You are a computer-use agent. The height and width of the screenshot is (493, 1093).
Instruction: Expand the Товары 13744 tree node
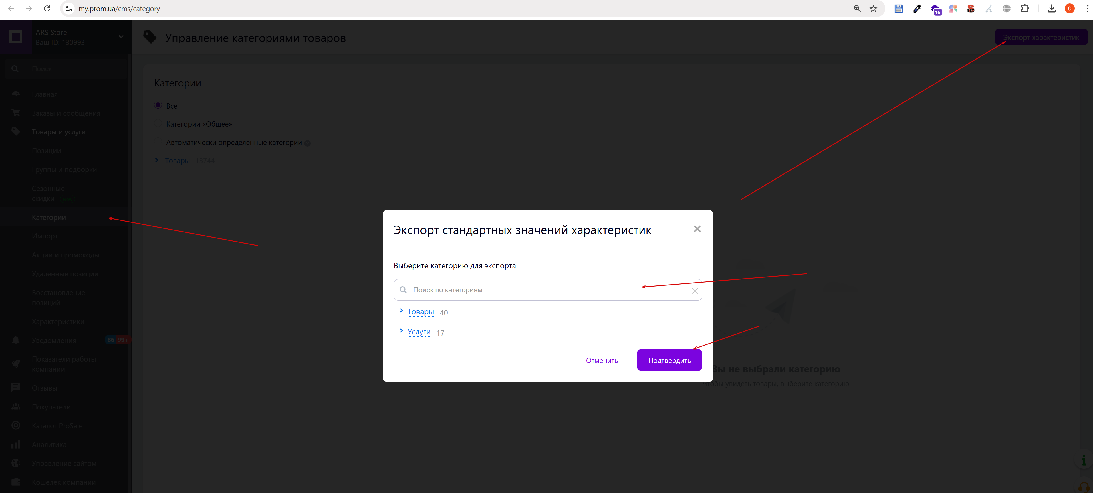pyautogui.click(x=157, y=160)
